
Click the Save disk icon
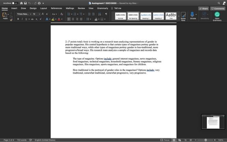pos(25,3)
